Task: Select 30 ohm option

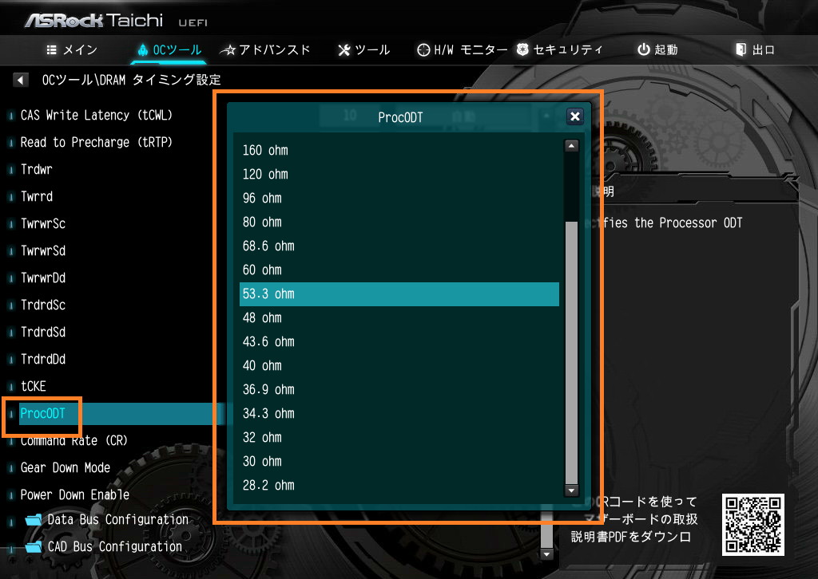Action: [399, 462]
